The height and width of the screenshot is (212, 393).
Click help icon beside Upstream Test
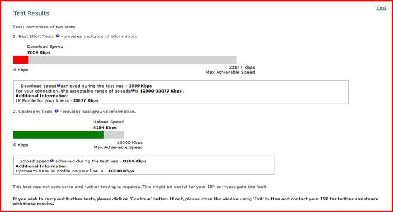tap(56, 111)
